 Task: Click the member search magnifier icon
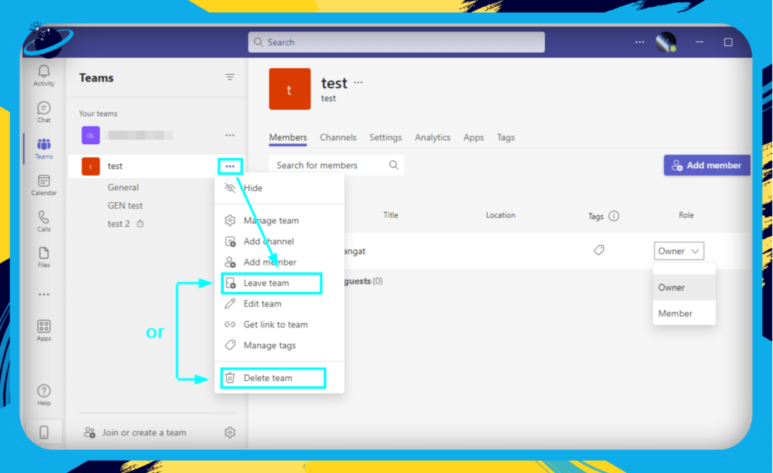click(393, 165)
